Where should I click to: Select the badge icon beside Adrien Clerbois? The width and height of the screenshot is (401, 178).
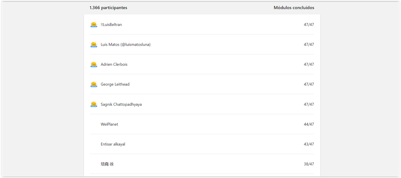(x=94, y=64)
